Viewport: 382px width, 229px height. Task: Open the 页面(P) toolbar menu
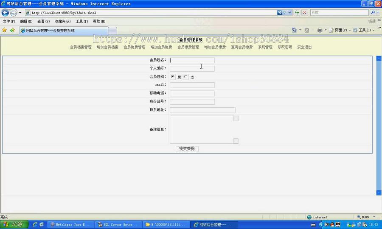(340, 30)
